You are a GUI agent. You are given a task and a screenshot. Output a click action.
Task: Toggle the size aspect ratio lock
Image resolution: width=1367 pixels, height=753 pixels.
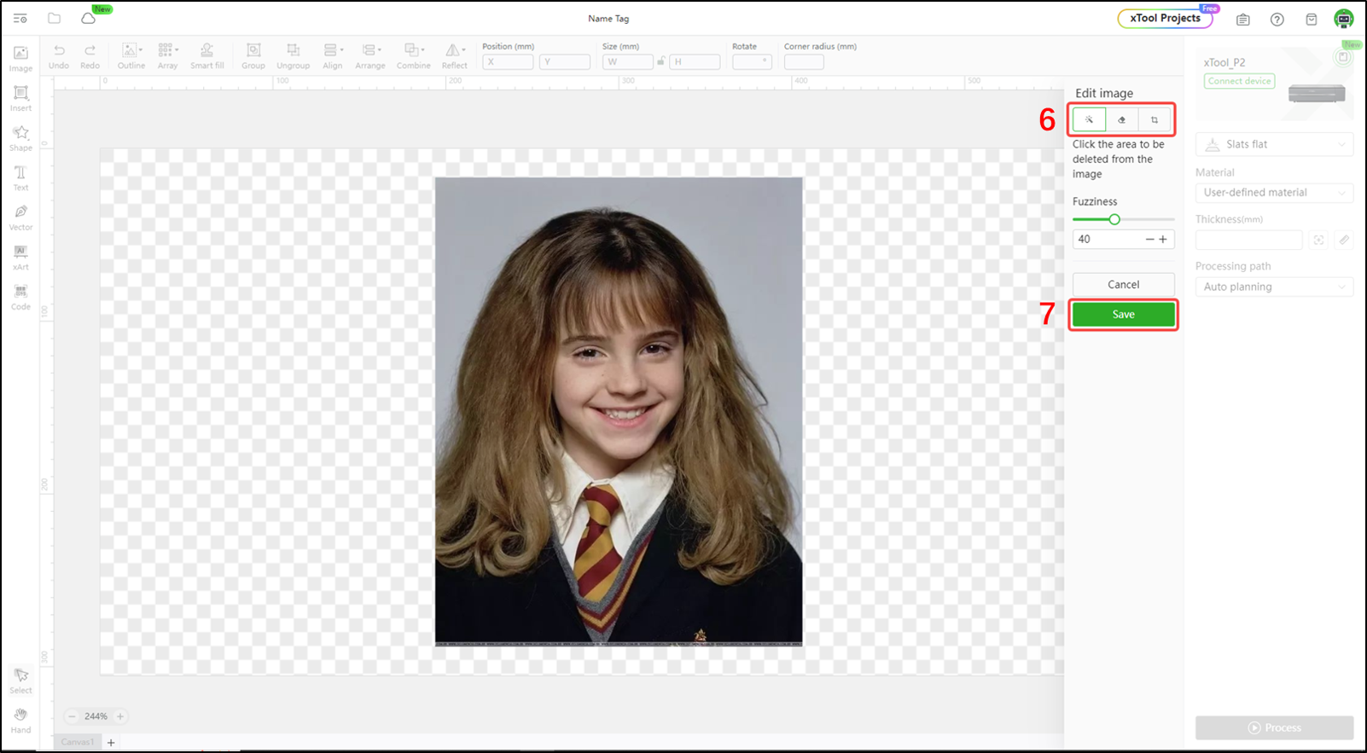pyautogui.click(x=661, y=61)
